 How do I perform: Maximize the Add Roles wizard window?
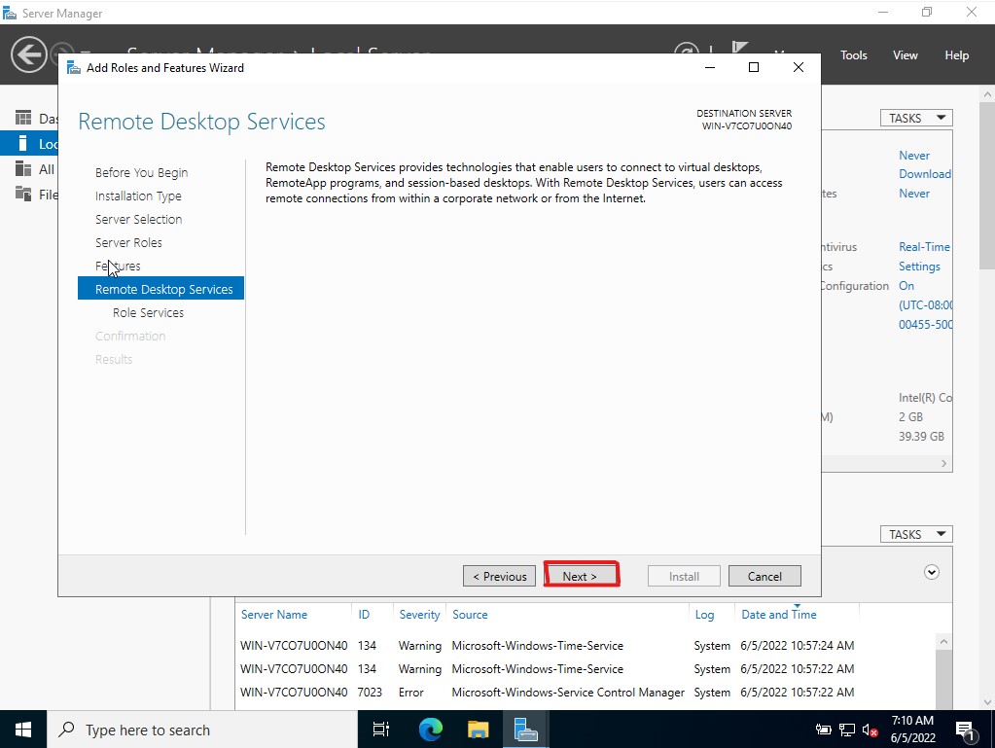753,67
